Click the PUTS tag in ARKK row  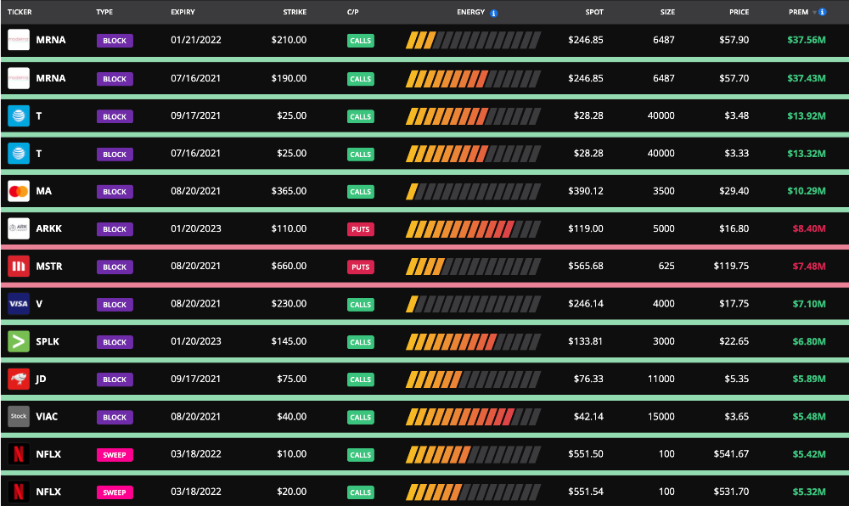point(361,229)
